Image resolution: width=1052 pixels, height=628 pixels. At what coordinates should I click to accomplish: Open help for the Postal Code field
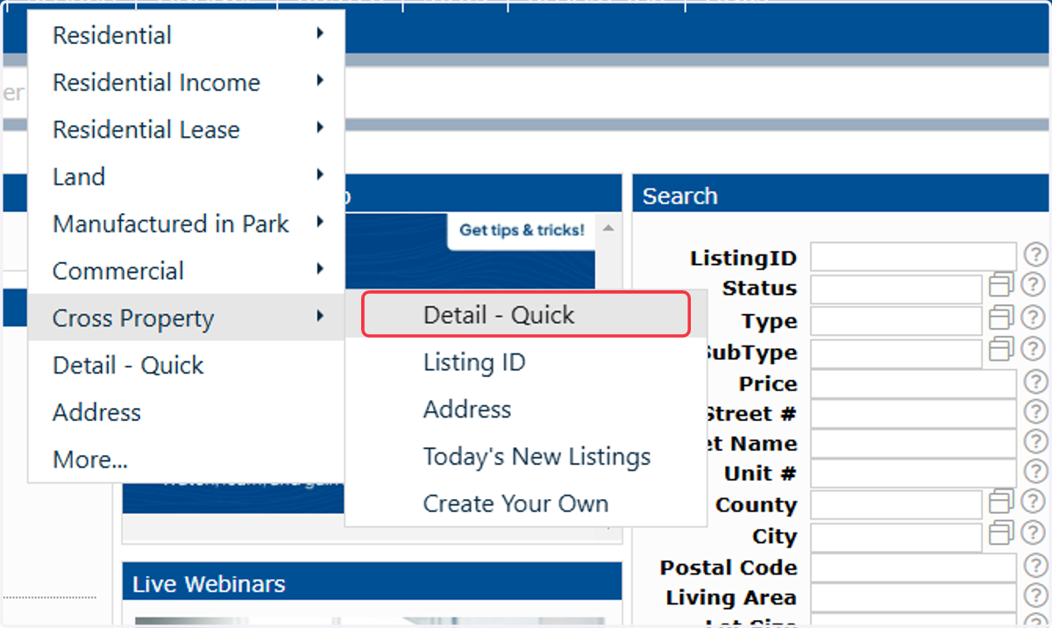tap(1035, 567)
